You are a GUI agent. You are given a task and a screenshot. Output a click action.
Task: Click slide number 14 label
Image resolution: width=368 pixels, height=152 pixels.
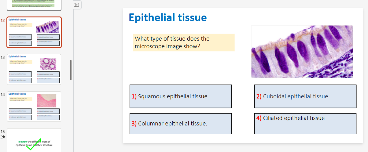point(3,95)
